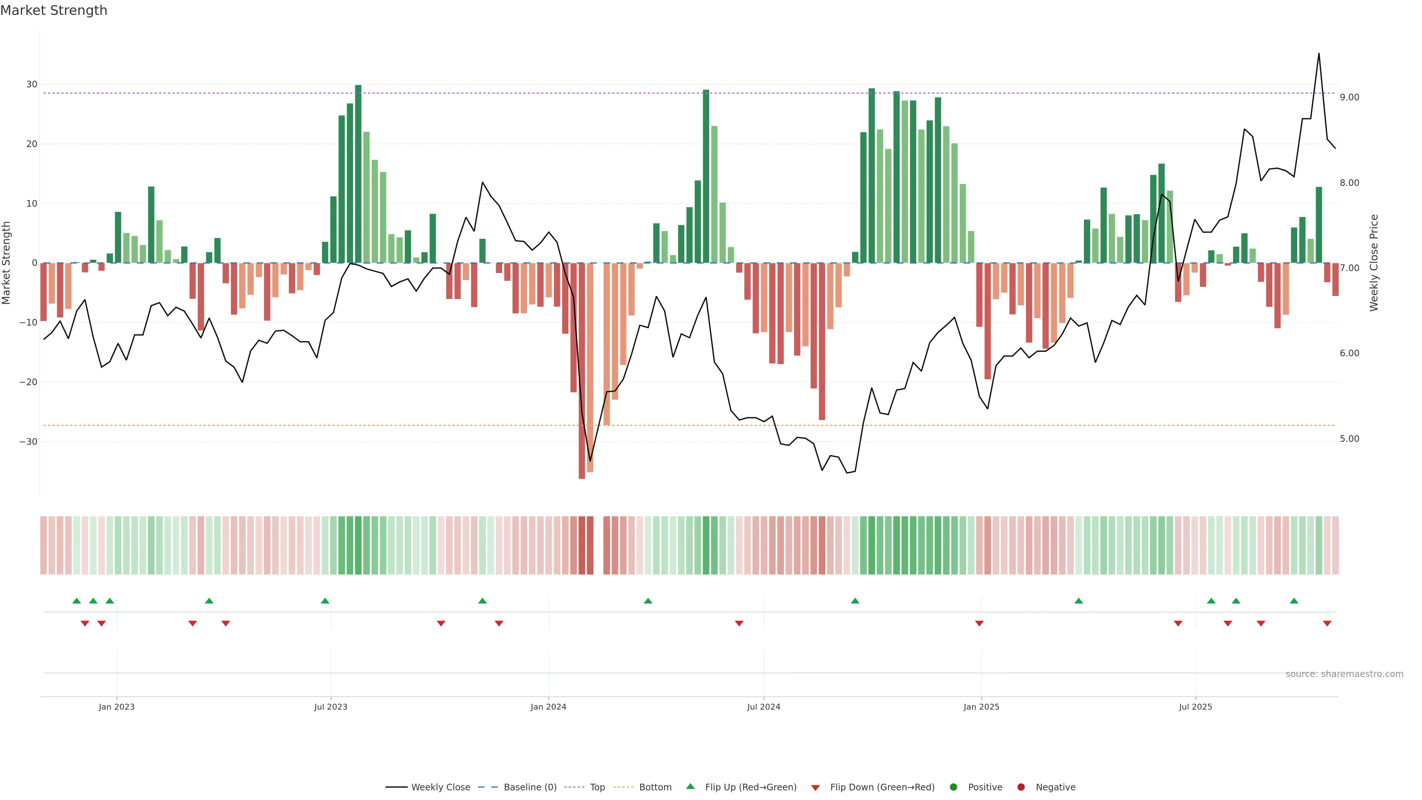Click the Market Strength chart title
The image size is (1422, 800).
(x=54, y=10)
